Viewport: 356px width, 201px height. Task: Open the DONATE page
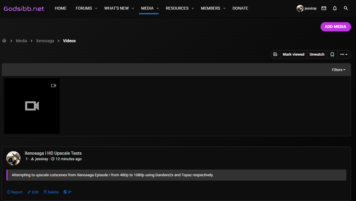coord(240,8)
